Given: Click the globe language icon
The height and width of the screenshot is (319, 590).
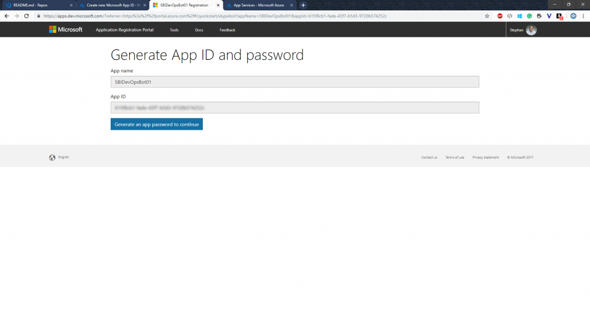Looking at the screenshot, I should click(52, 157).
